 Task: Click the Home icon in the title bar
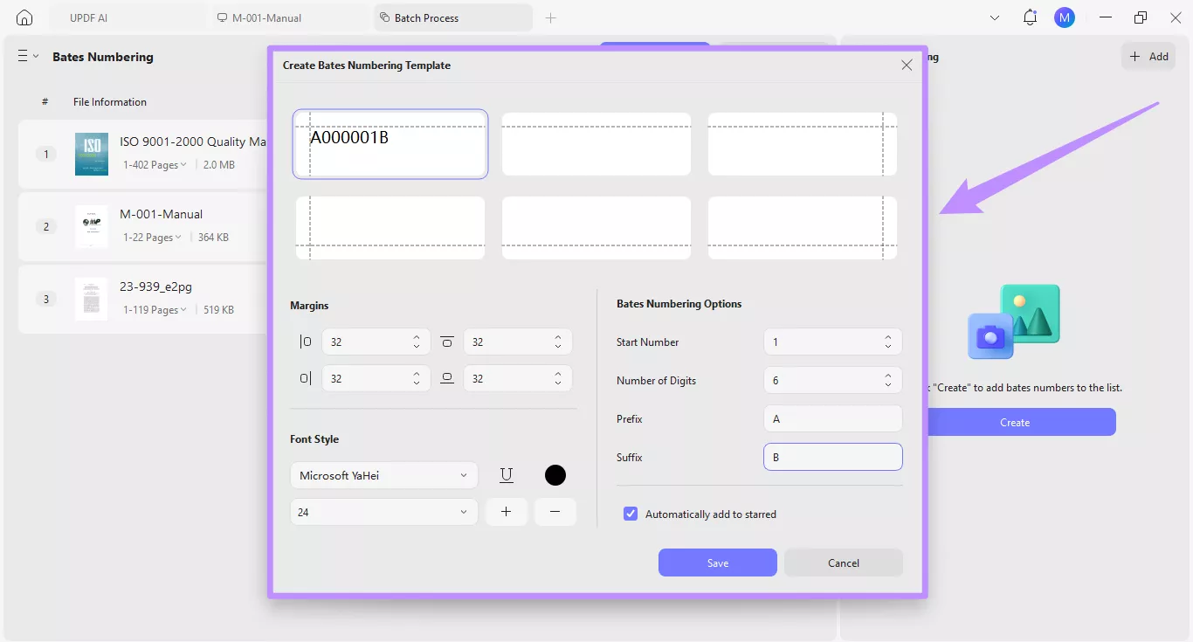[x=24, y=17]
